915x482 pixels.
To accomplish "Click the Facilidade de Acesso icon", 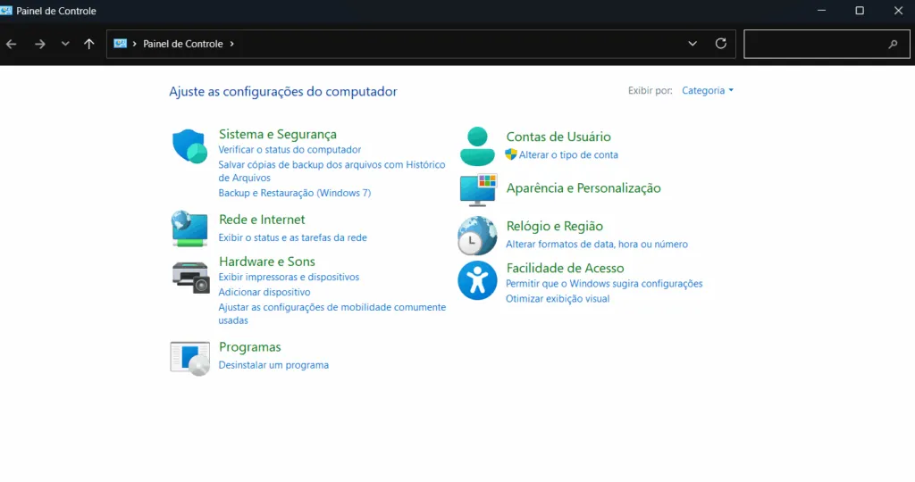I will click(x=477, y=280).
